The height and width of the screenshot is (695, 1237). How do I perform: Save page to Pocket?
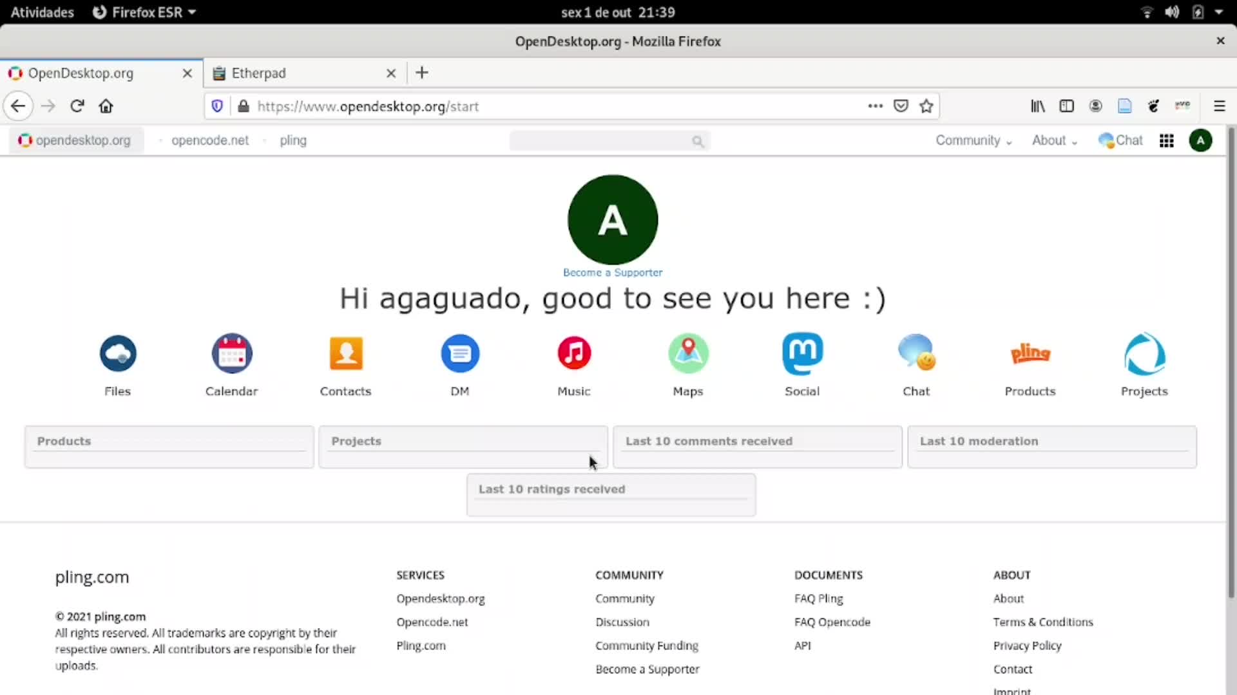901,106
